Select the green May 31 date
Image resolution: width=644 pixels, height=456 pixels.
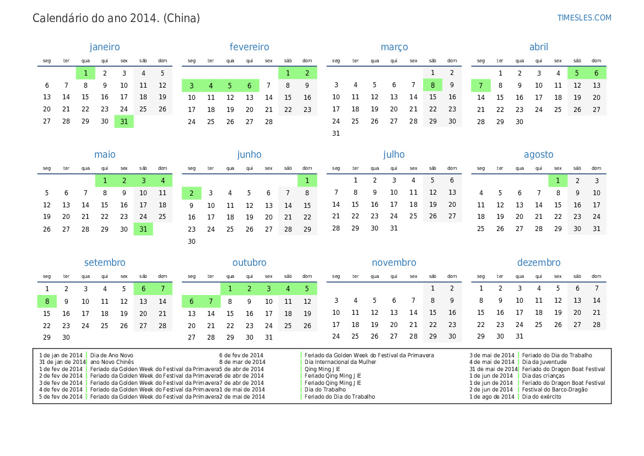[x=143, y=229]
